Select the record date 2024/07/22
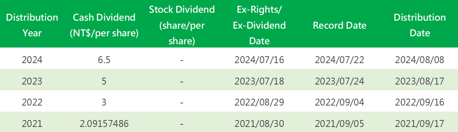Viewport: 458px width, 132px height. 340,60
